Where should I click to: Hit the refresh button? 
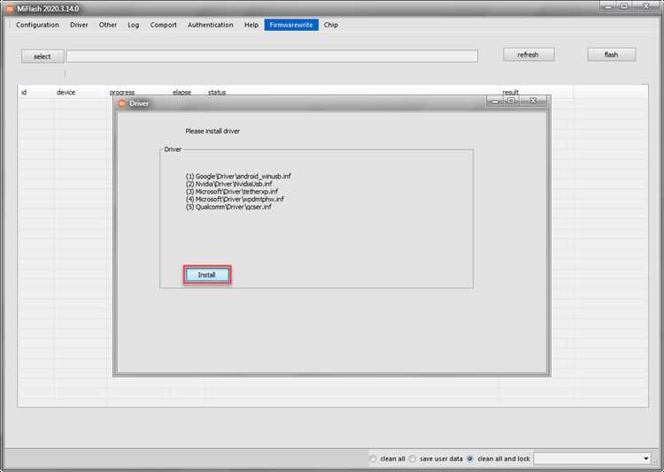[x=528, y=55]
